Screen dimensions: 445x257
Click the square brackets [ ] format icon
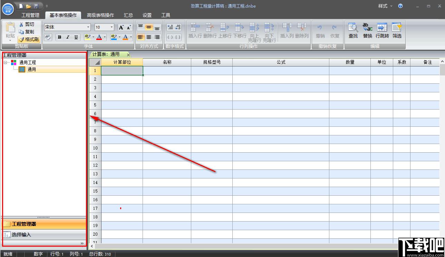(178, 37)
